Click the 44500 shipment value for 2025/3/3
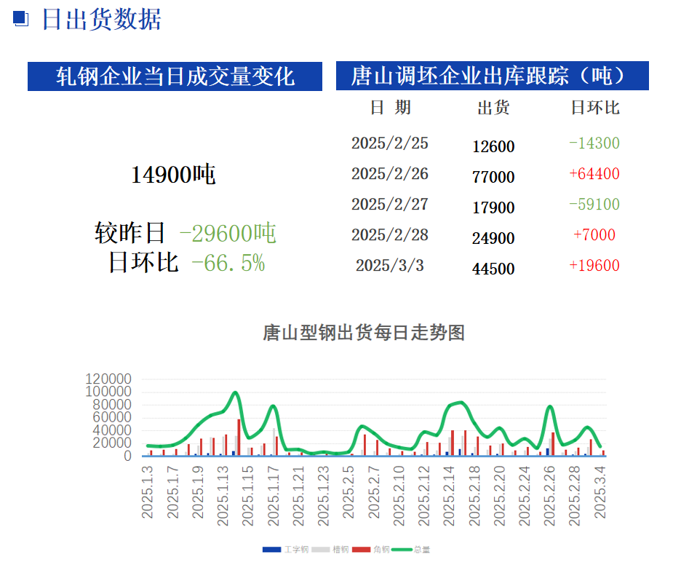 click(493, 269)
